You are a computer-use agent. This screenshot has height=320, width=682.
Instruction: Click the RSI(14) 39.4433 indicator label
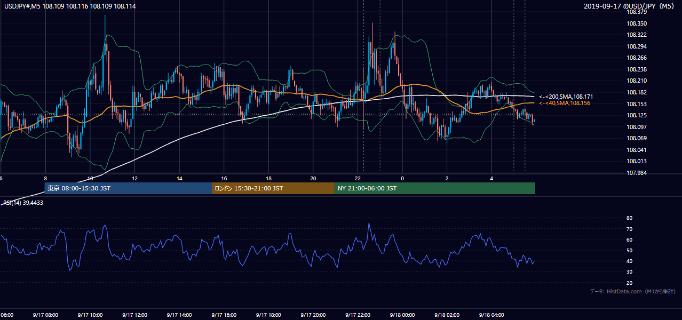23,203
